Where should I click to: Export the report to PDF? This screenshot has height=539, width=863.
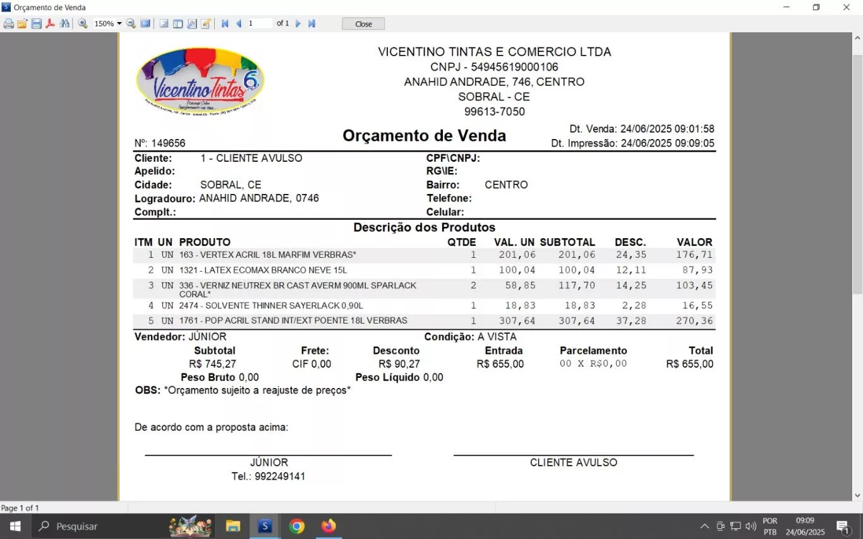click(50, 24)
